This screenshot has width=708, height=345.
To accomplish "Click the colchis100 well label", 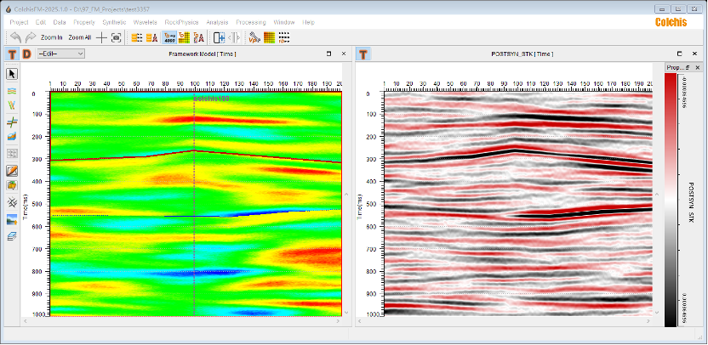I will pyautogui.click(x=211, y=99).
